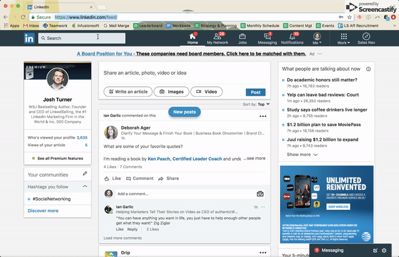Open the Notifications bell icon
399x257 pixels.
(x=292, y=39)
